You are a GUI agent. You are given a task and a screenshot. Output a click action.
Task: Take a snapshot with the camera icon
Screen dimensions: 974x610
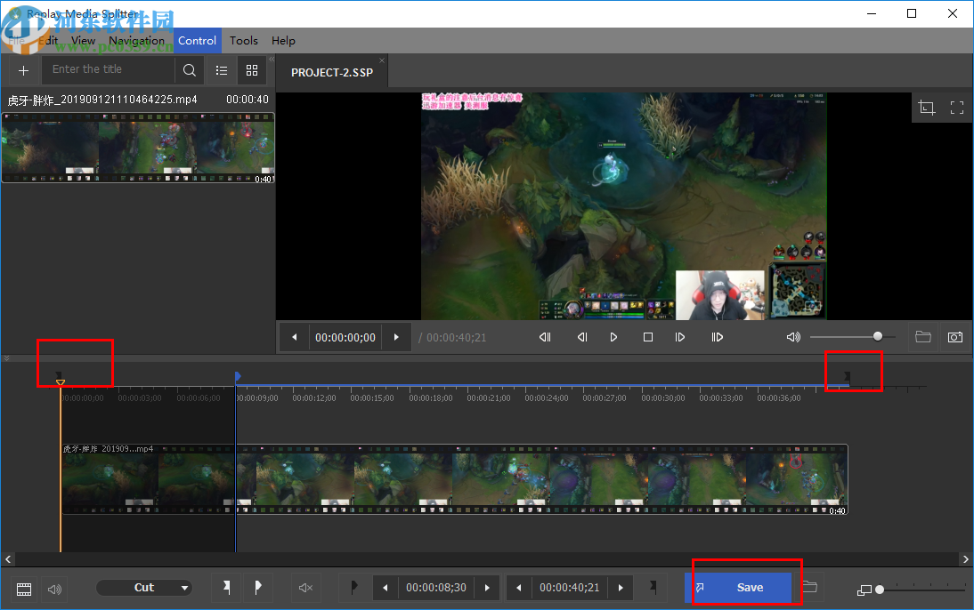(954, 337)
